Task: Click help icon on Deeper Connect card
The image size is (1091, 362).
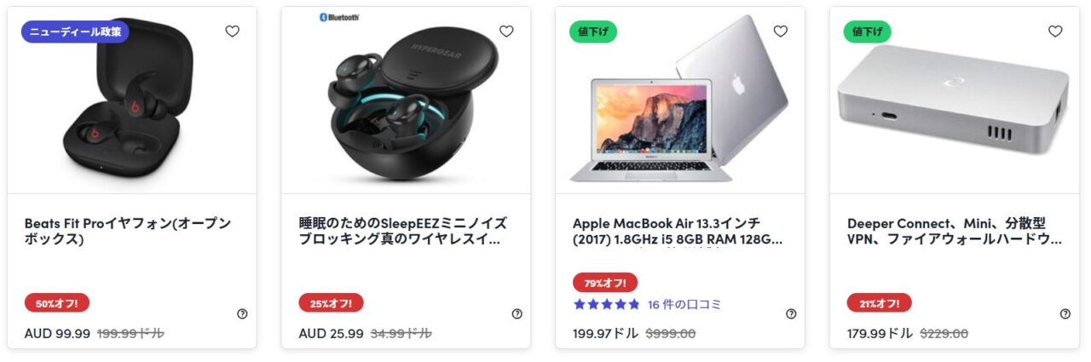Action: coord(1065,314)
